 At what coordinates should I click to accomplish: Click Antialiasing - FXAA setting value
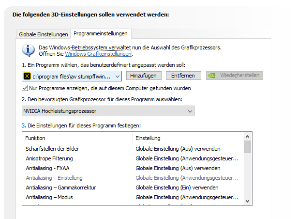[178, 168]
